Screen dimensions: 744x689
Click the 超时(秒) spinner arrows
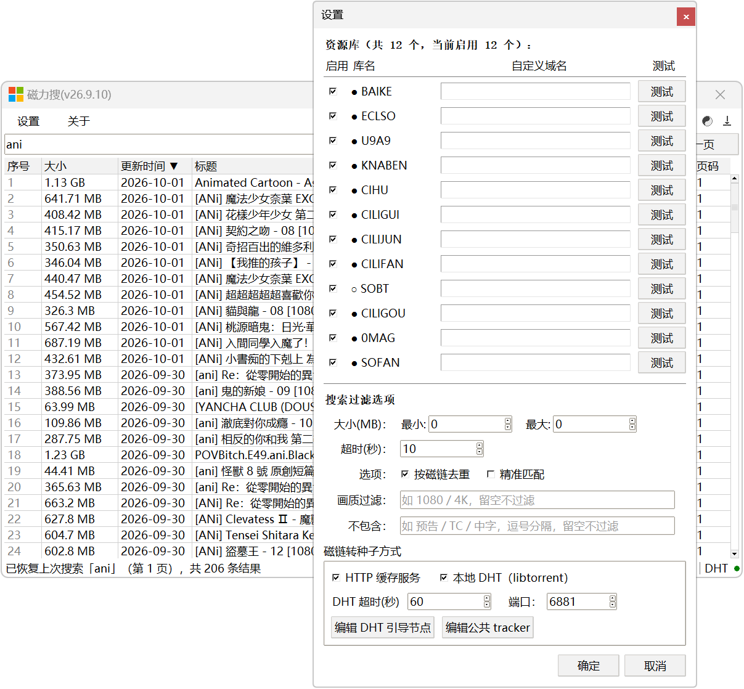pyautogui.click(x=480, y=449)
